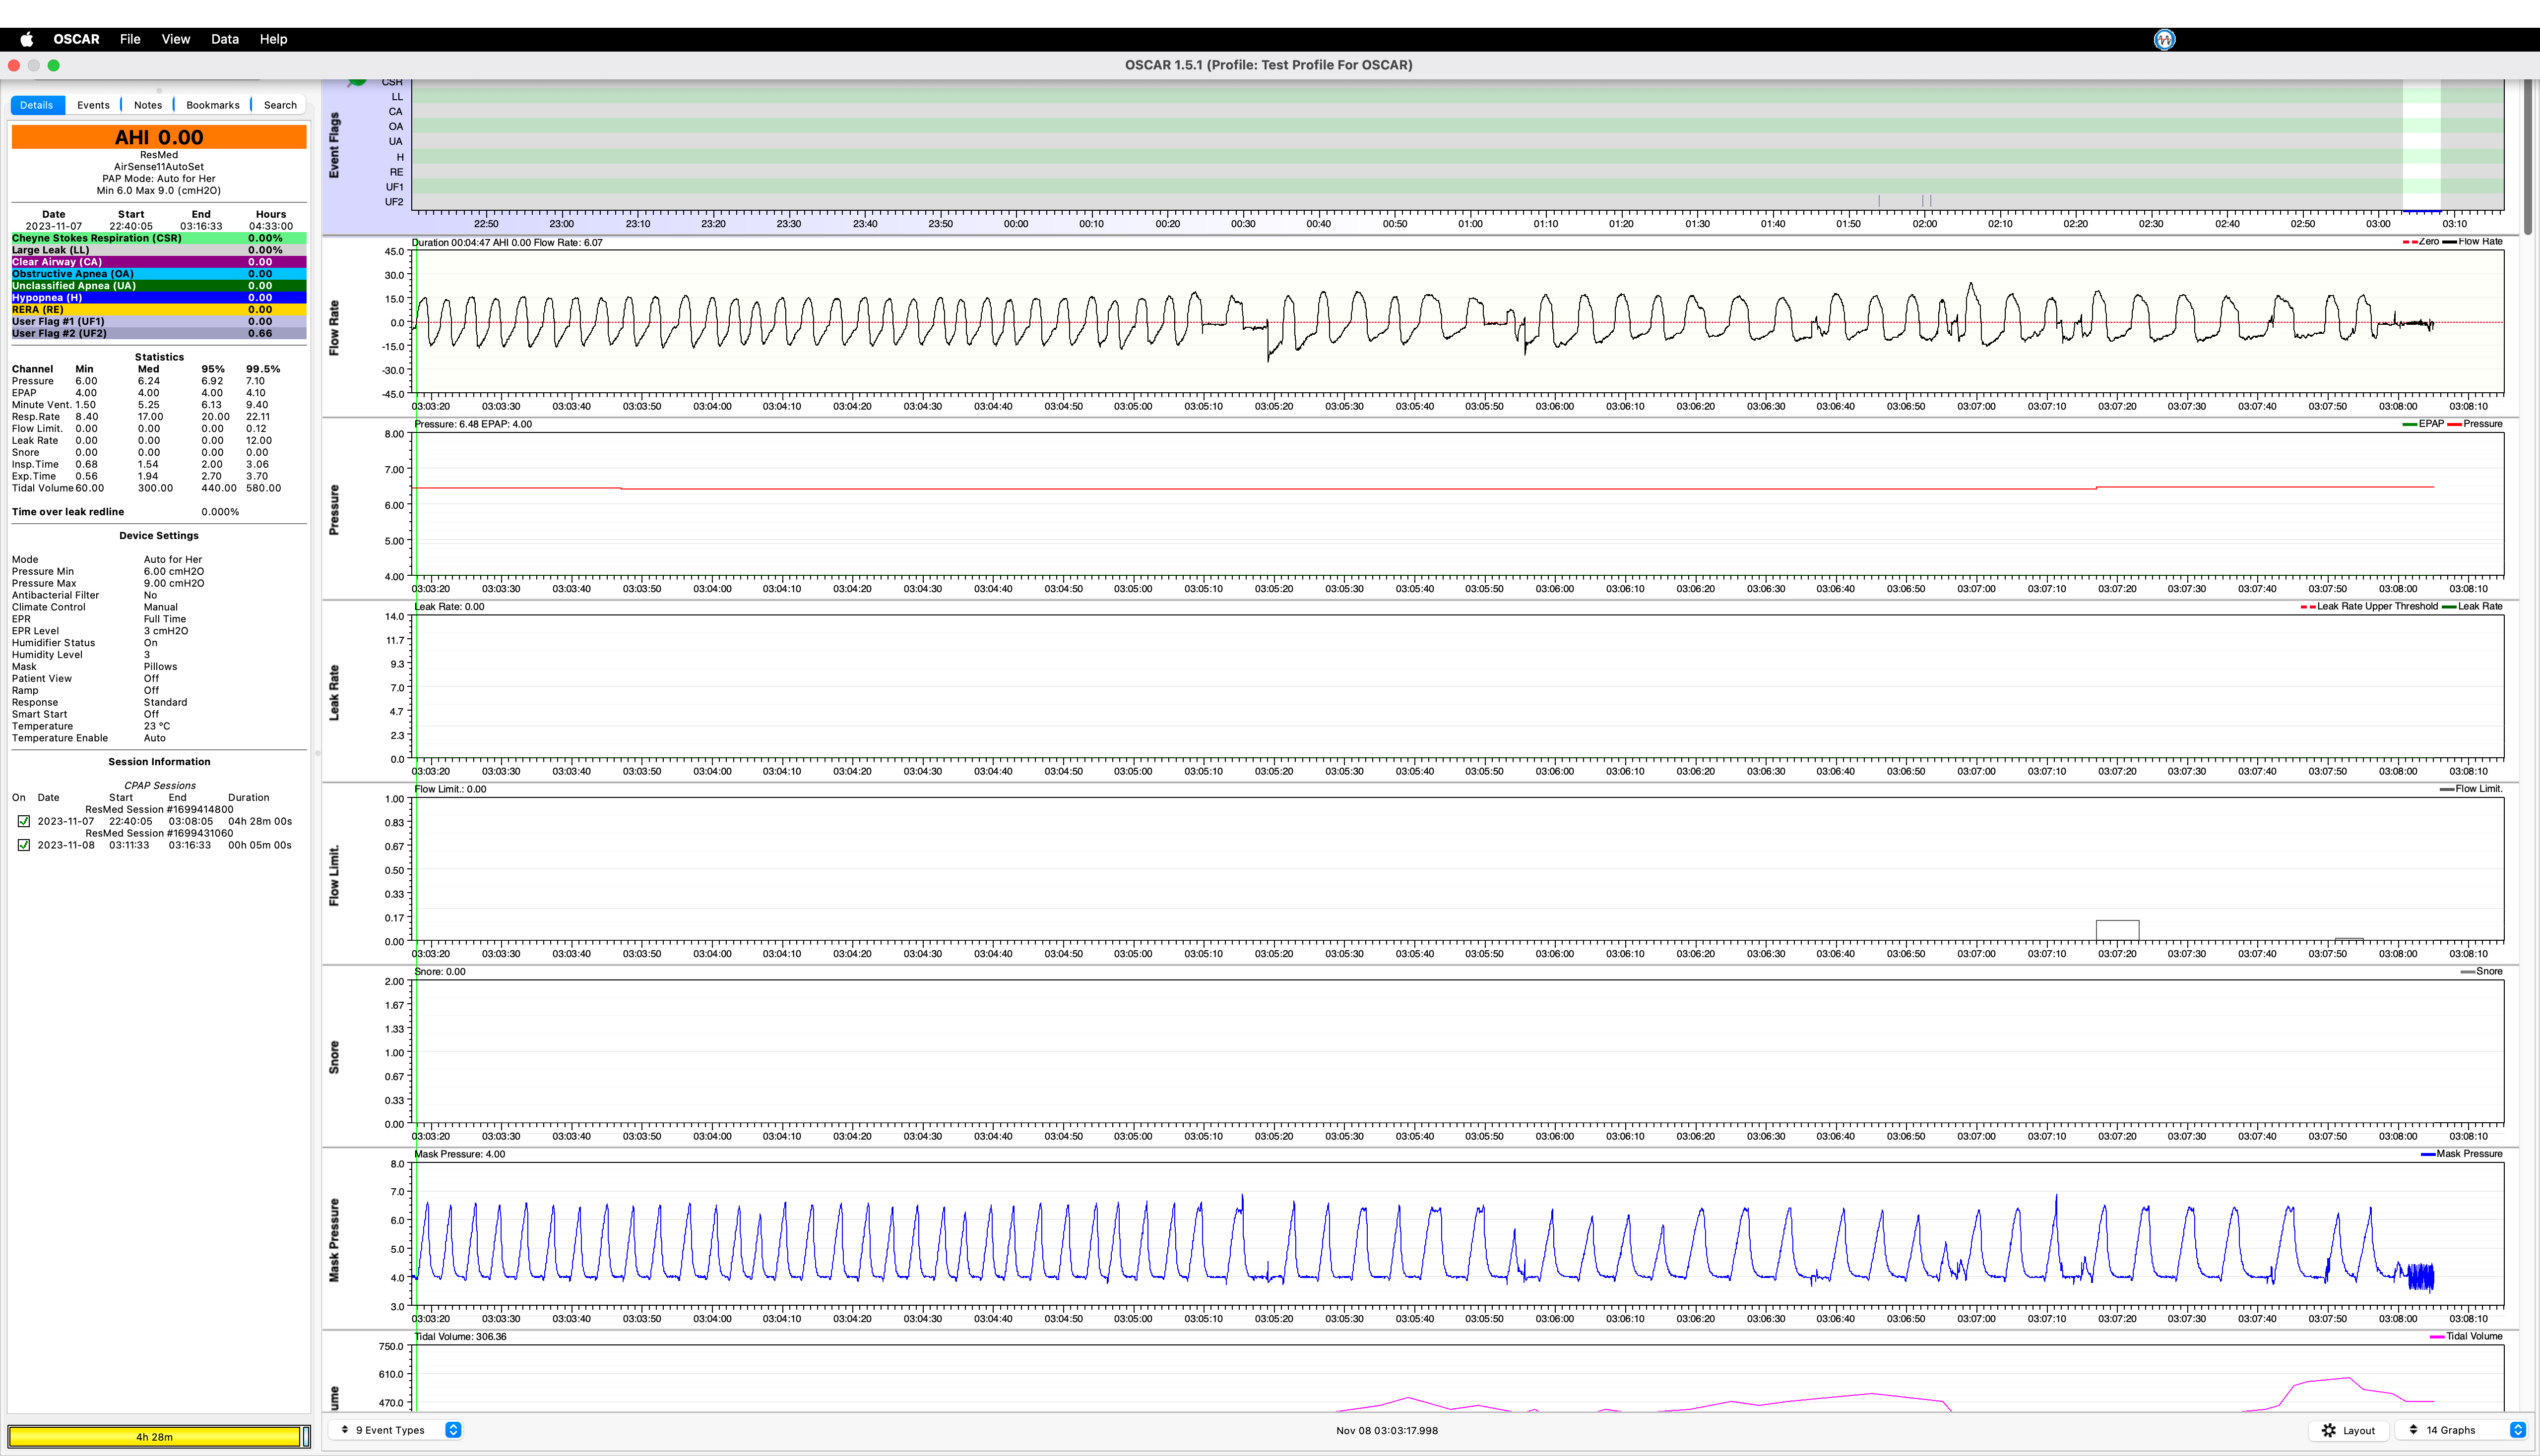
Task: Click the splitter handle between panels
Action: pos(317,753)
